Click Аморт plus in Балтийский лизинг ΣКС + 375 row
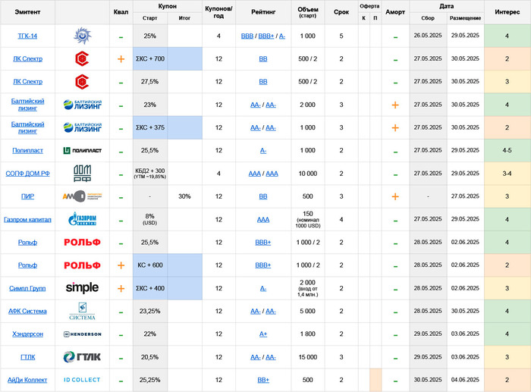 [x=395, y=128]
